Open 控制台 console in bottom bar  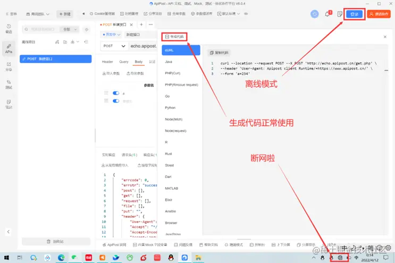pyautogui.click(x=257, y=244)
